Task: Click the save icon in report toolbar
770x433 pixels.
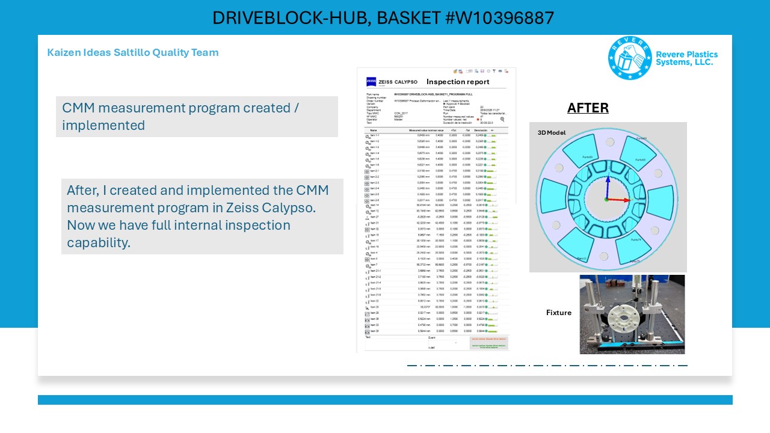Action: 482,71
